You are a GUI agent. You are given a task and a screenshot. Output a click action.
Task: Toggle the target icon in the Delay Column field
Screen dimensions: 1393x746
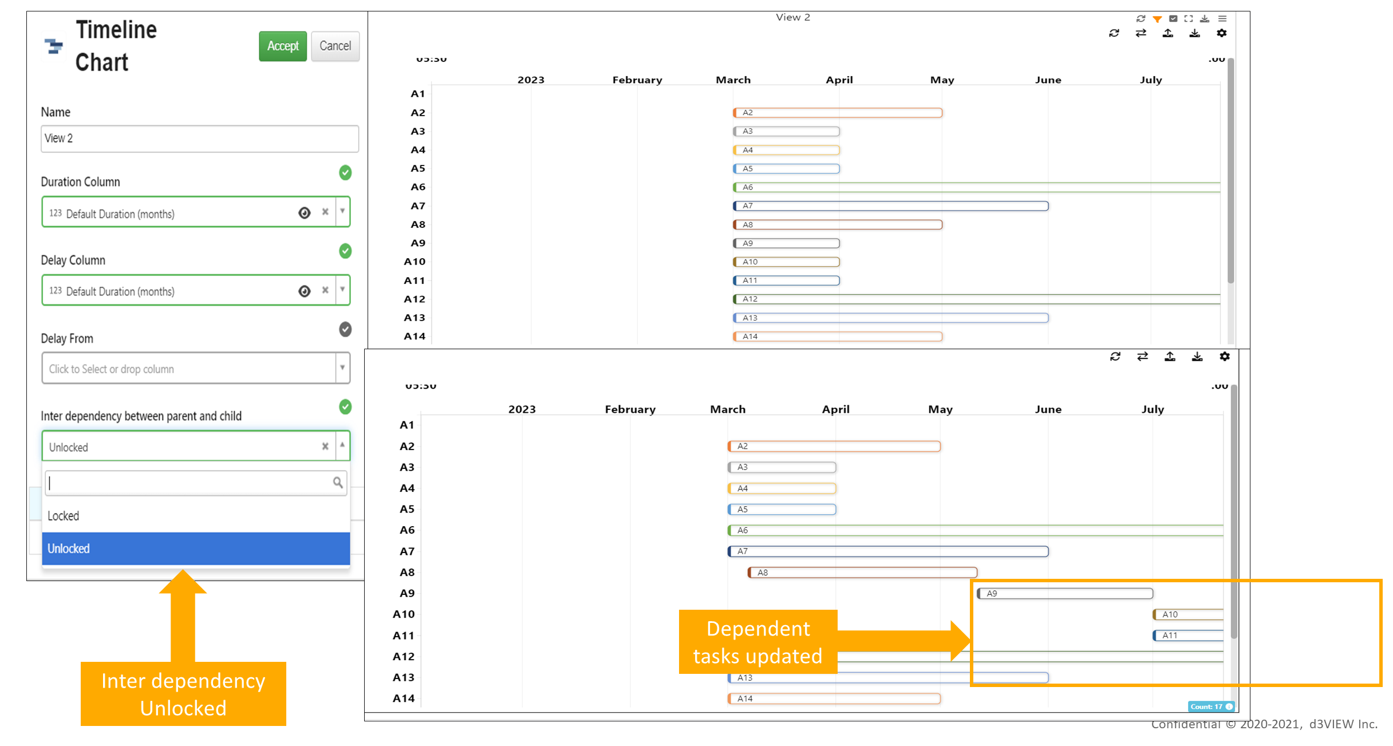point(305,291)
